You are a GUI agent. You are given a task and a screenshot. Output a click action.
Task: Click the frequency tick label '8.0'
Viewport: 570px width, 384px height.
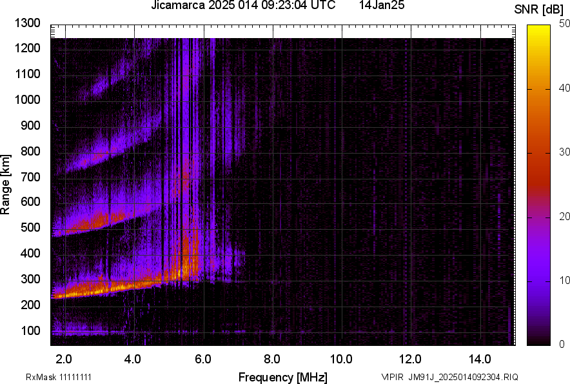(272, 359)
